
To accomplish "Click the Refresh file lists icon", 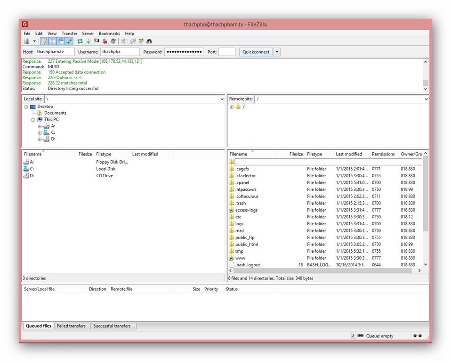I will click(80, 41).
